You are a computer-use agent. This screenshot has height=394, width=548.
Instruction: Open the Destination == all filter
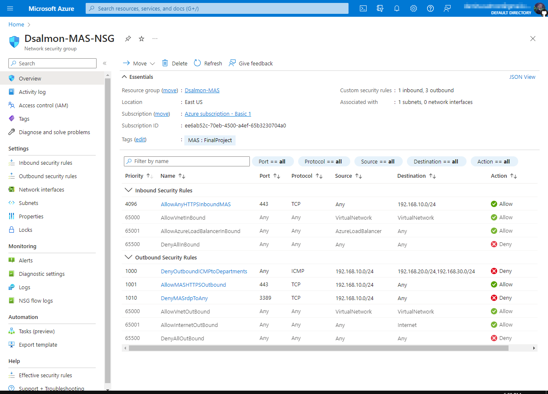point(436,161)
